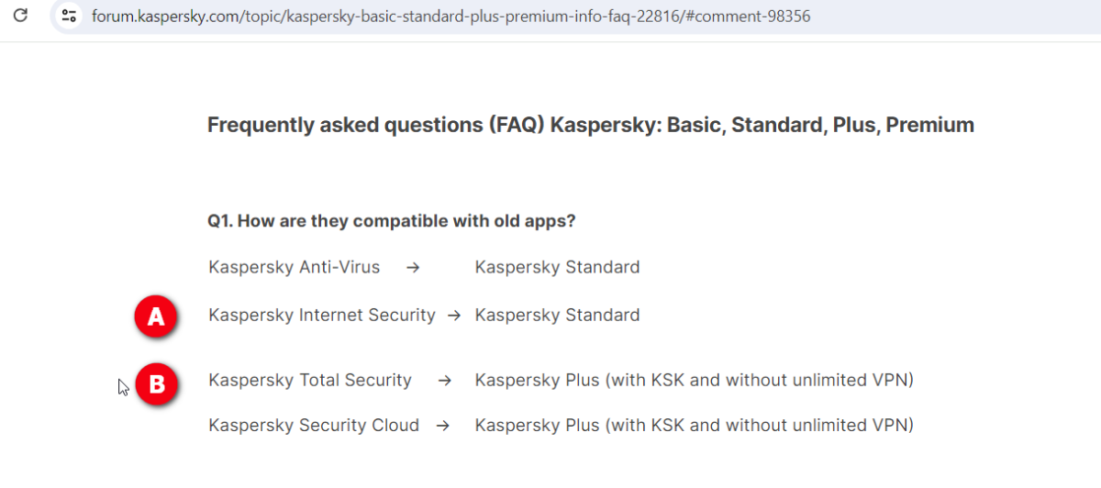Viewport: 1101px width, 488px height.
Task: Click the arrow after Kaspersky Anti-Virus
Action: point(413,268)
